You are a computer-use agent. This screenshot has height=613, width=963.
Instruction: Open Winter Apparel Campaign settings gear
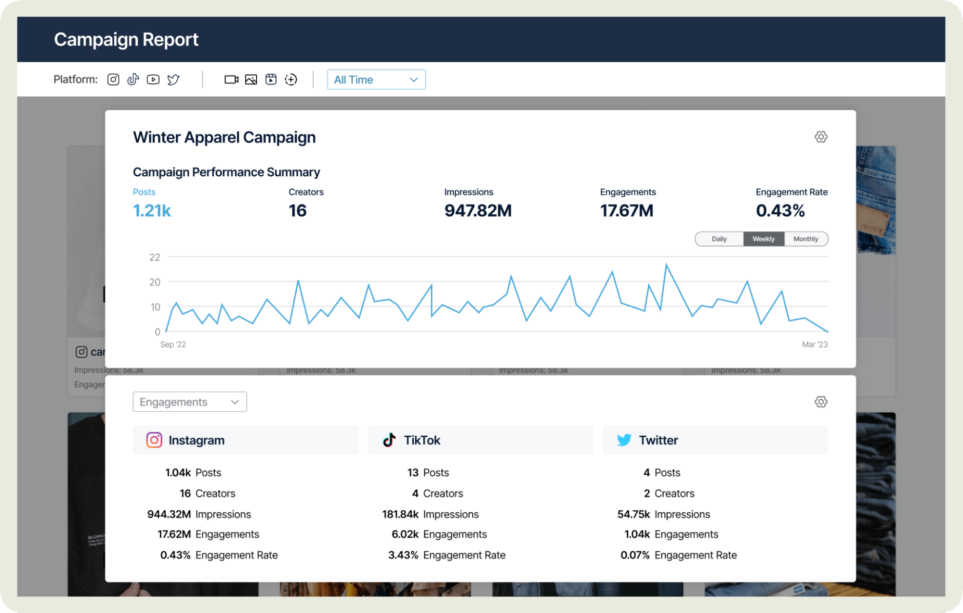(821, 137)
